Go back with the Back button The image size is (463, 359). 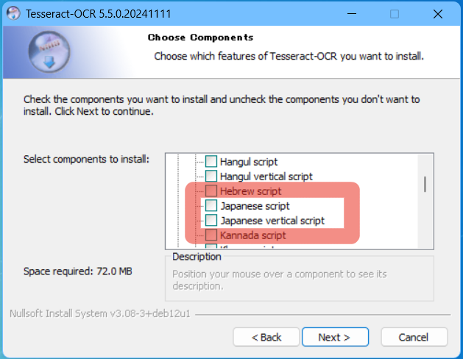coord(266,337)
